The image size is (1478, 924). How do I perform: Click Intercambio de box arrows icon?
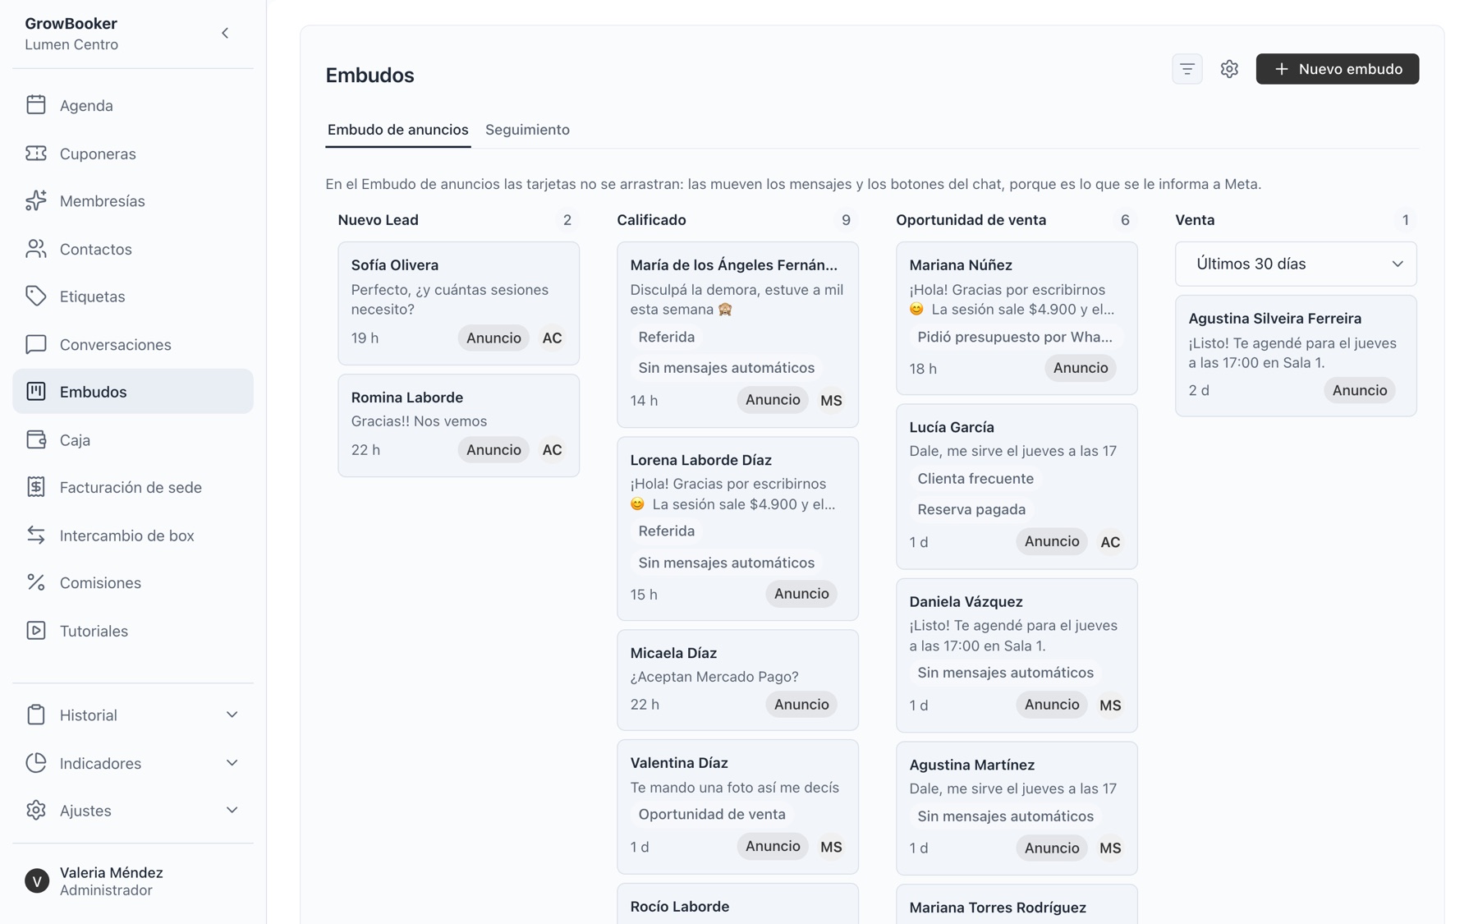pyautogui.click(x=36, y=535)
